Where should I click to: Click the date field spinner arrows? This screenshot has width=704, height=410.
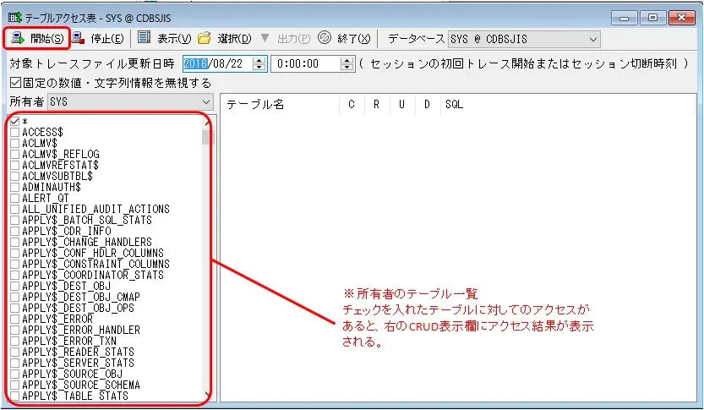pos(260,63)
